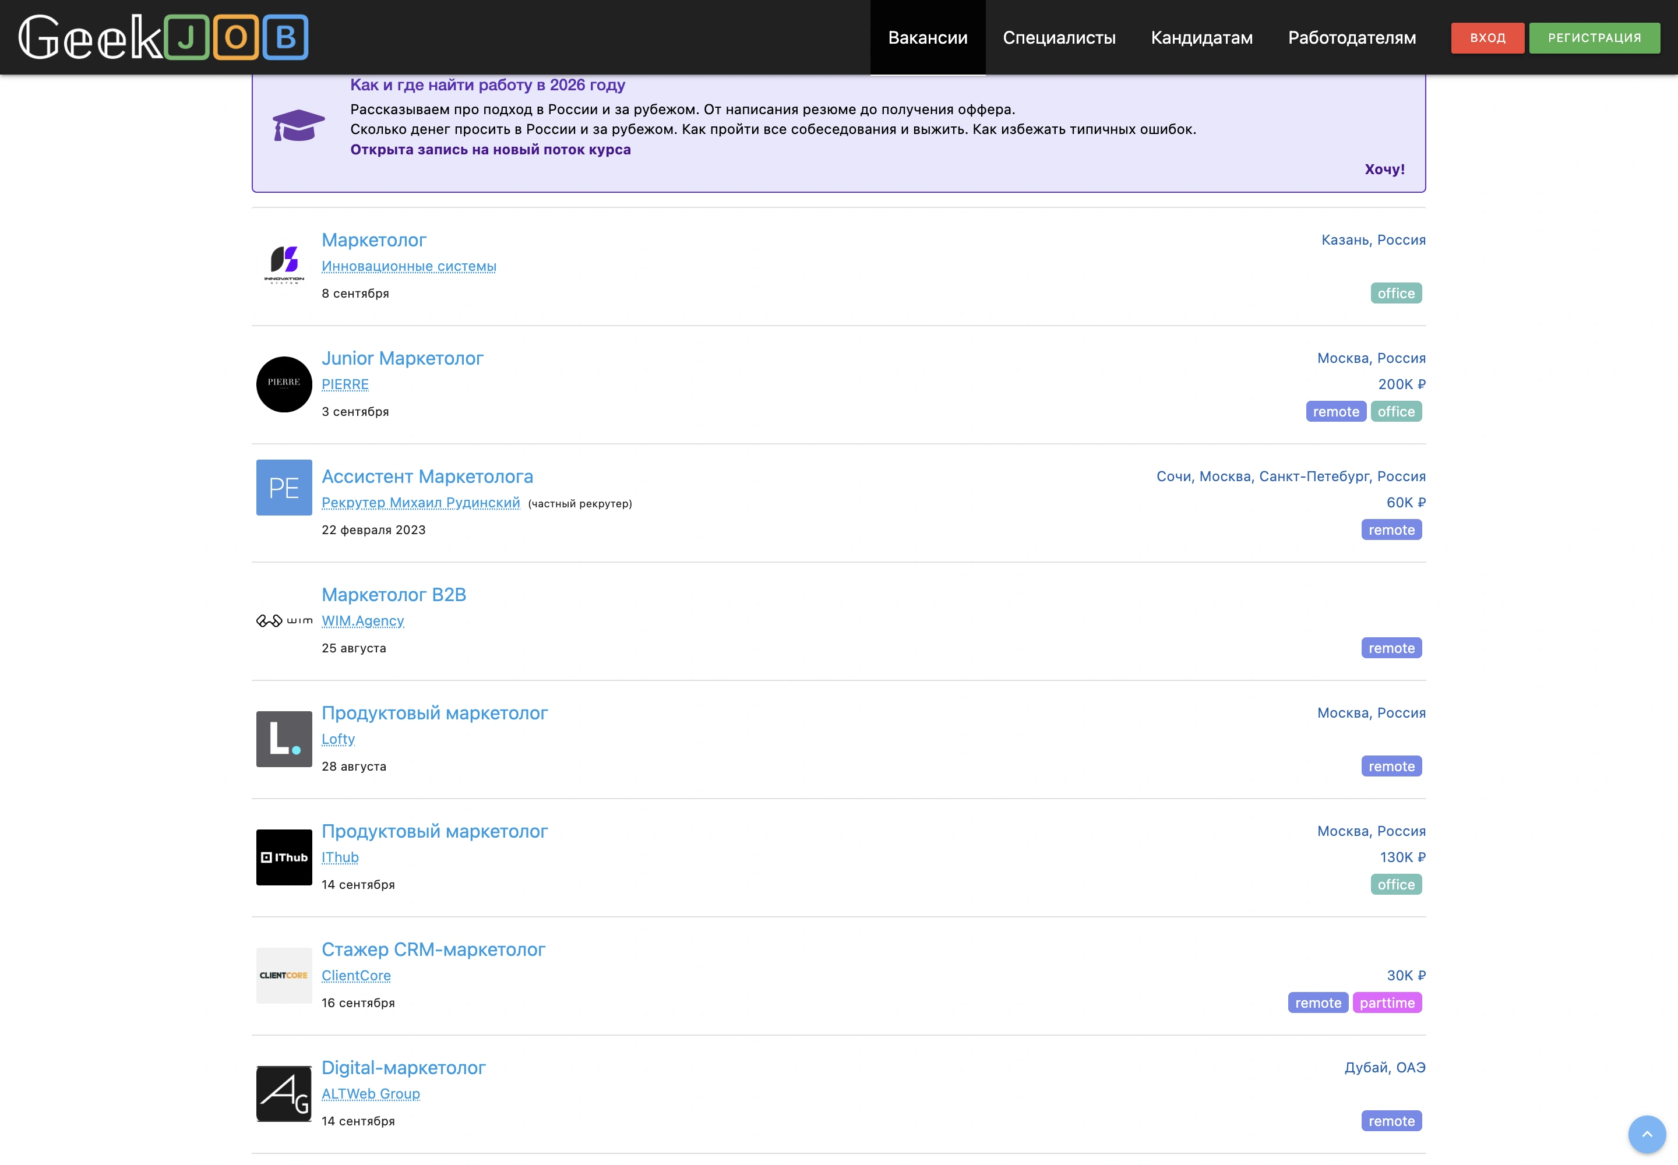Click the ALTWeb Group AG logo
1678x1165 pixels.
pos(284,1093)
